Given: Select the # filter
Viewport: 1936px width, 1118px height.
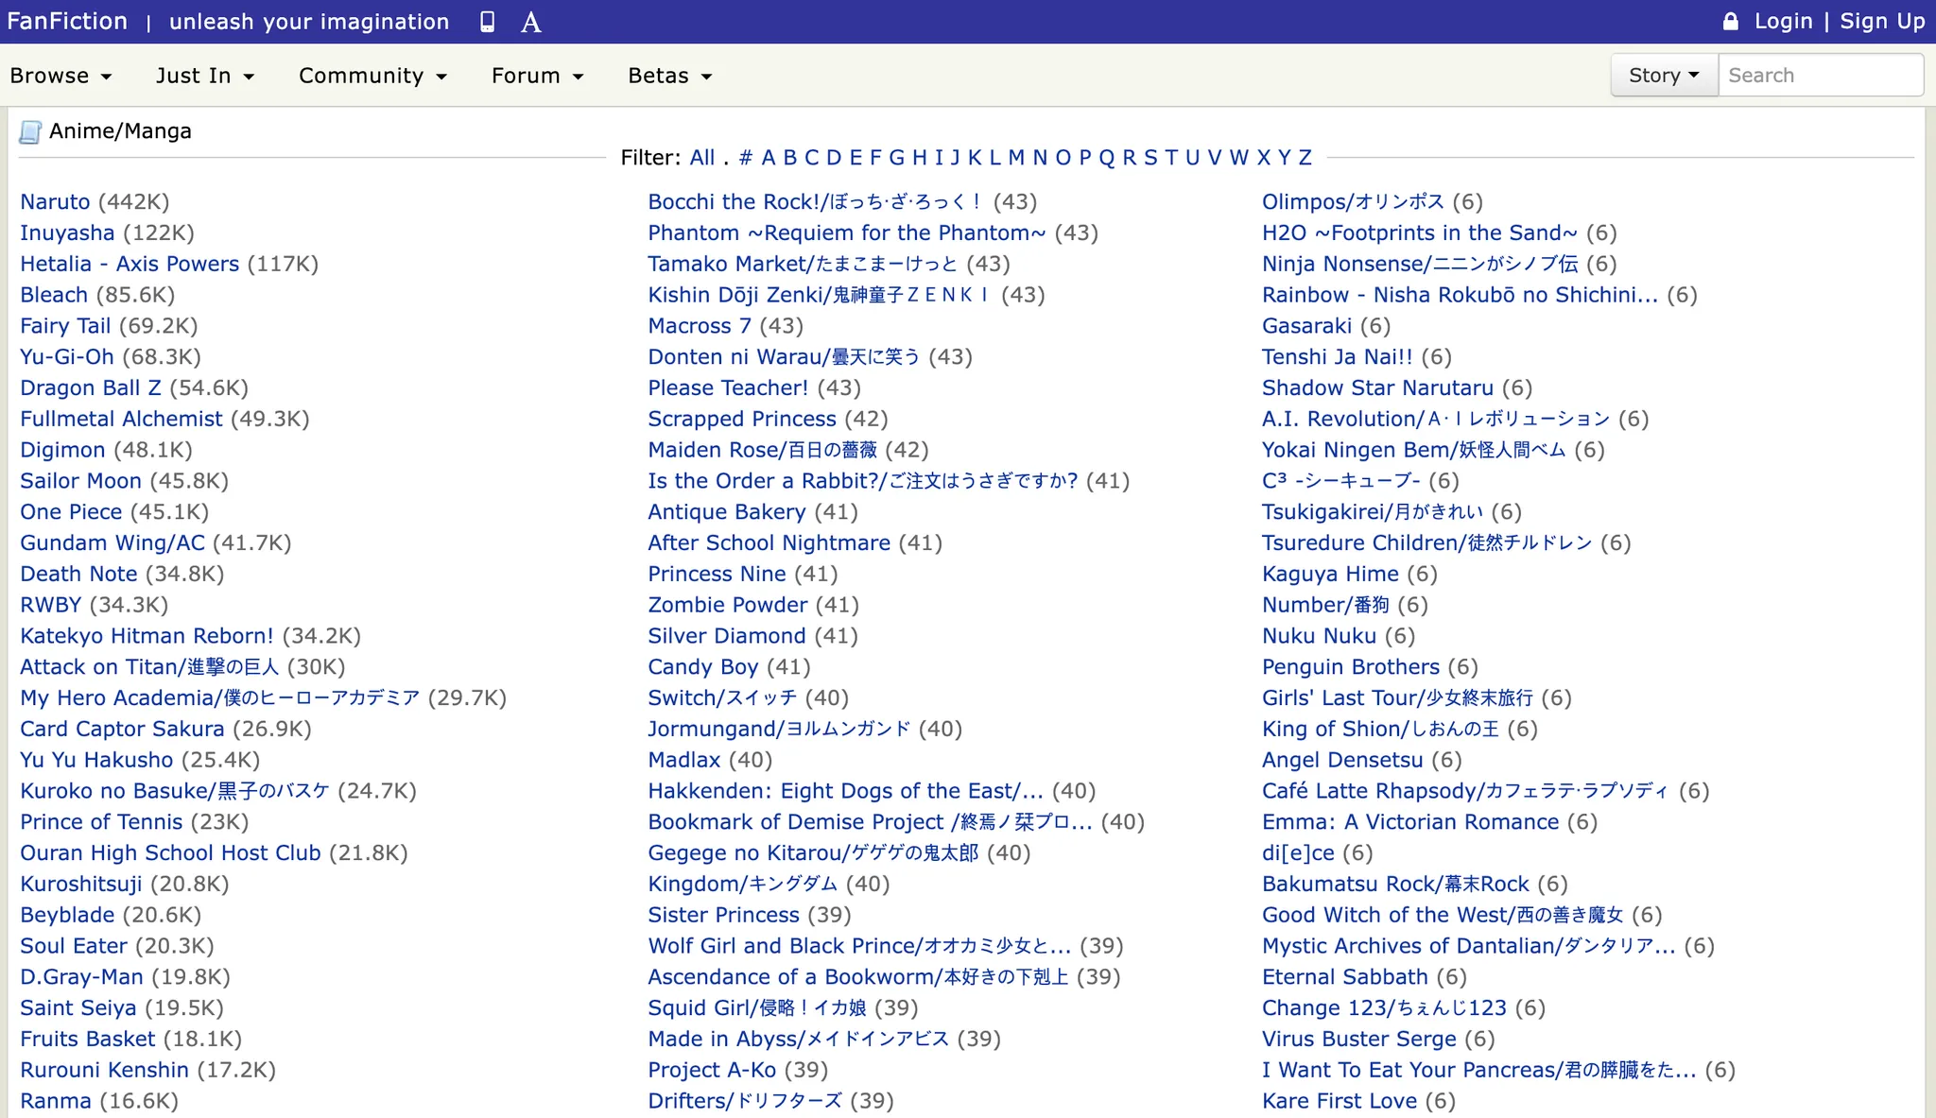Looking at the screenshot, I should point(746,158).
